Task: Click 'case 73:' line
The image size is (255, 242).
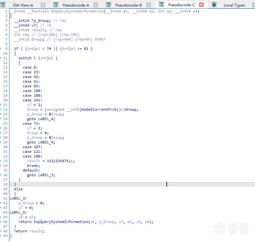Action: pos(31,124)
